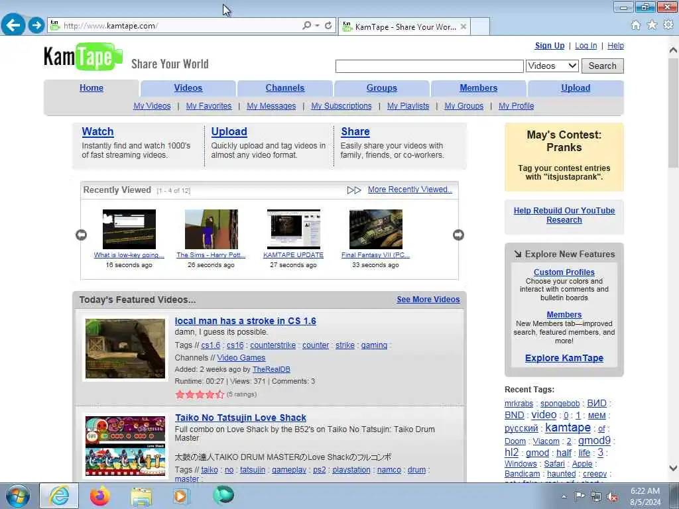Click the Sign Up link

coord(550,46)
